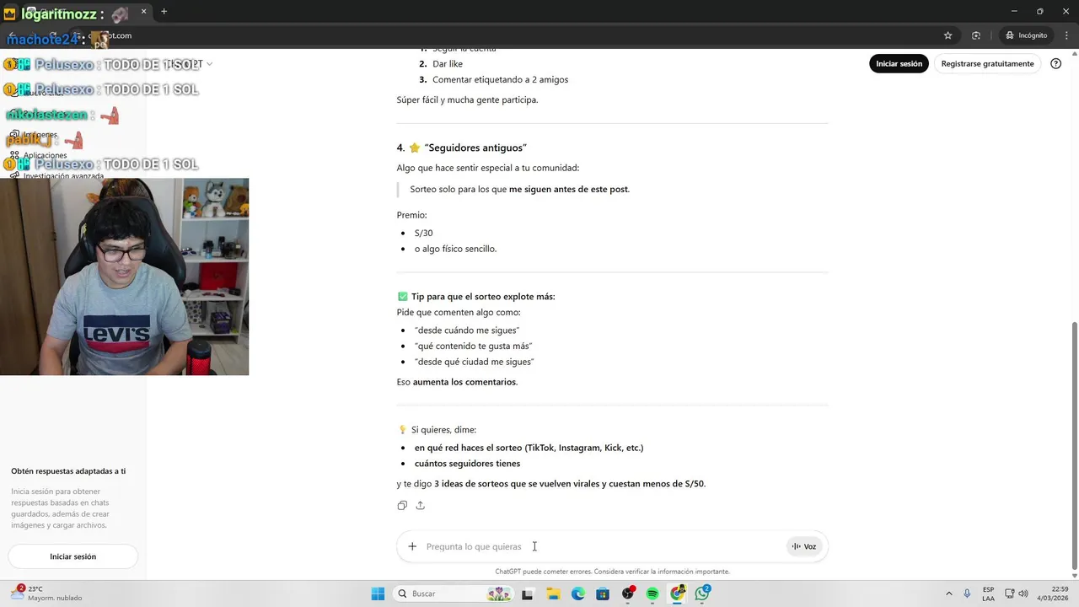The image size is (1079, 607).
Task: Click the cuántos seguidores tienes bullet
Action: click(467, 464)
